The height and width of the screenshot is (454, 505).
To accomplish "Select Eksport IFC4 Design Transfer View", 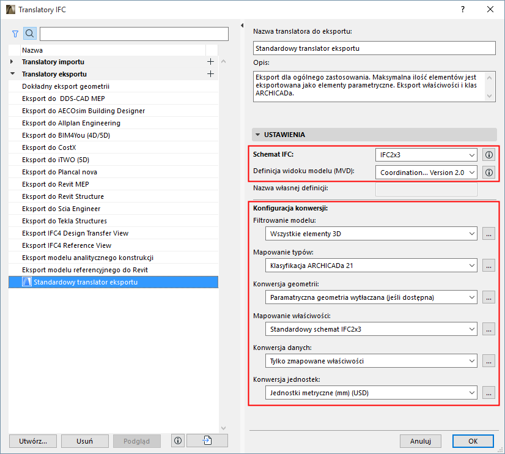I will tap(113, 233).
